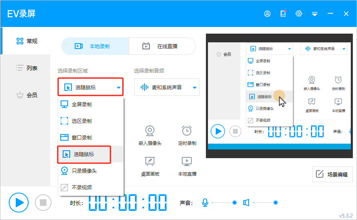Click the scene edit (场景编辑) button
Viewport: 357px width, 220px height.
tap(332, 174)
